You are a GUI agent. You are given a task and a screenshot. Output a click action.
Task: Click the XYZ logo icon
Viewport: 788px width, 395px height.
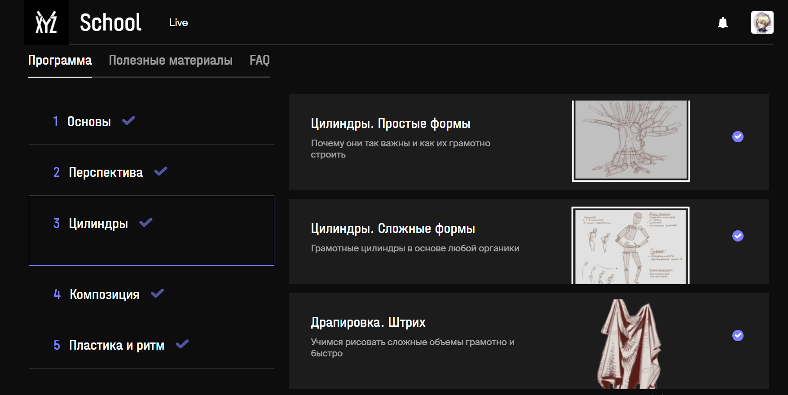[x=46, y=22]
